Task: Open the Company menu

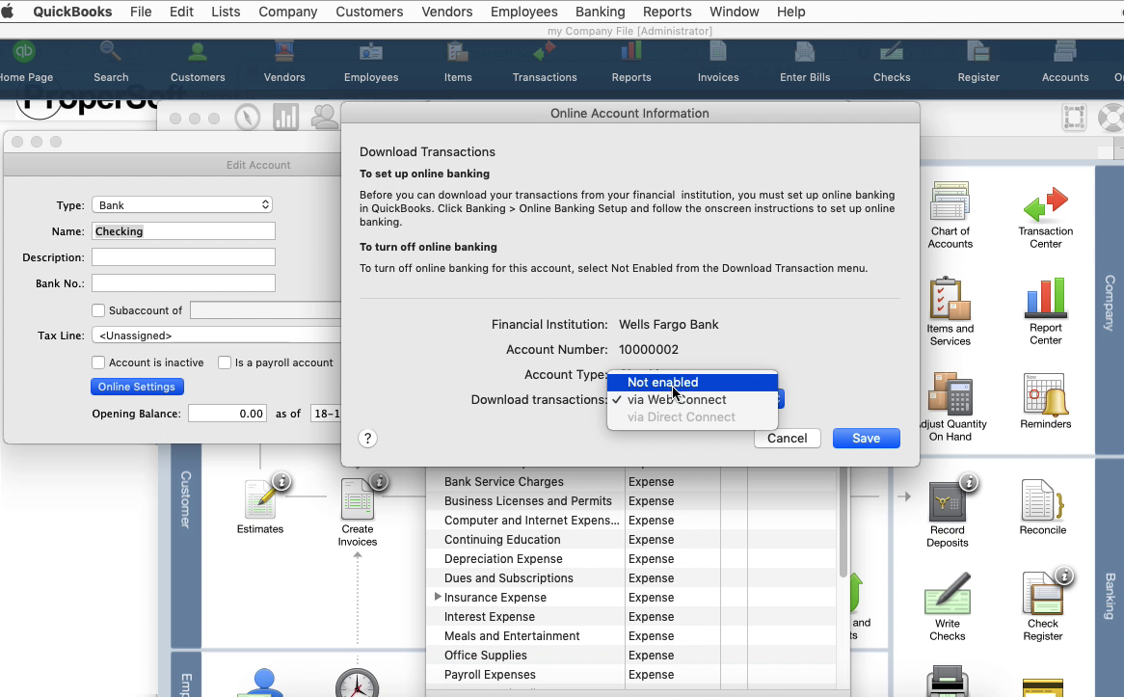Action: 287,12
